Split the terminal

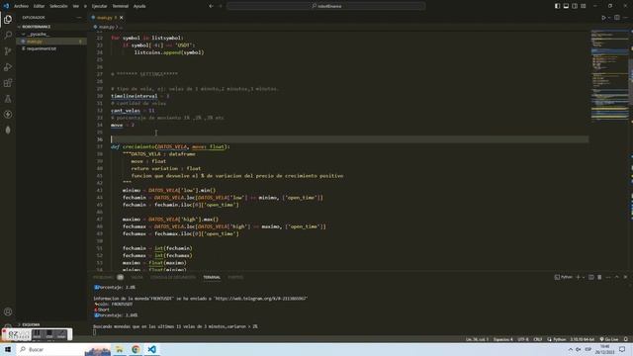591,277
